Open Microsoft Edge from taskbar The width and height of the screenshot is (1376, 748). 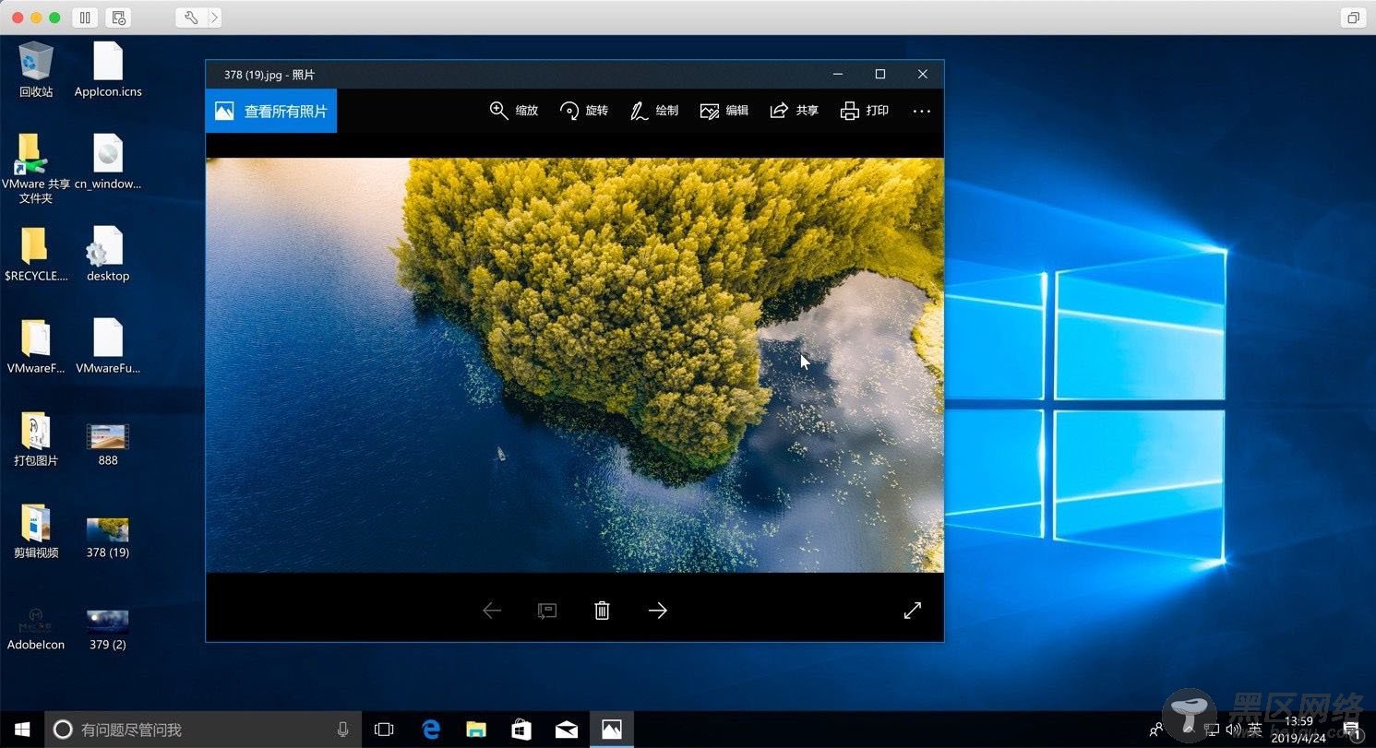(x=431, y=730)
